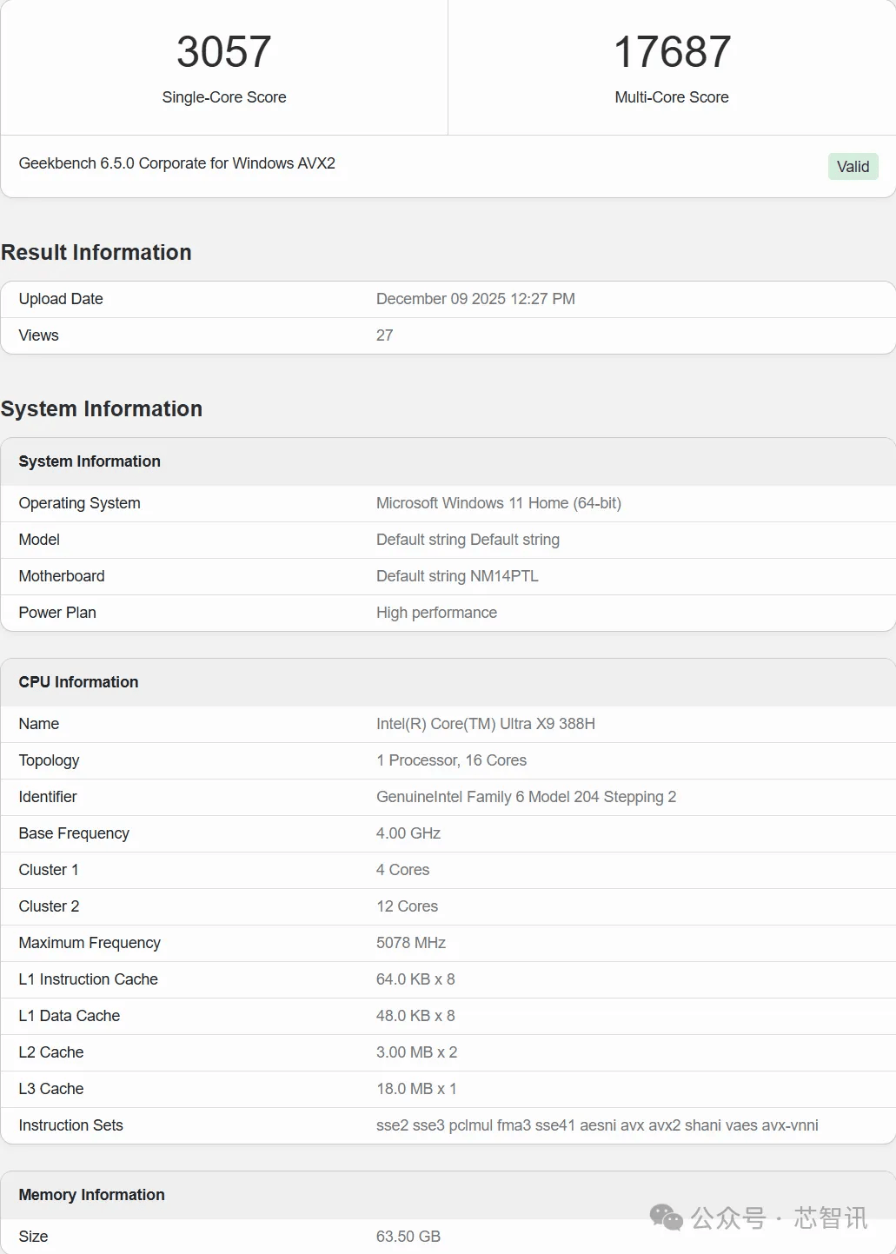
Task: Click the CPU Information table header
Action: pos(78,682)
